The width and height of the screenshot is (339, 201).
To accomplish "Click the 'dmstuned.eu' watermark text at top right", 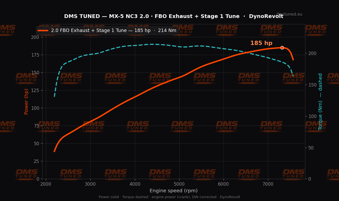I will (x=289, y=14).
